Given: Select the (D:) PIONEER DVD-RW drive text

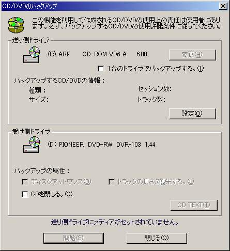Looking at the screenshot, I should [x=101, y=145].
